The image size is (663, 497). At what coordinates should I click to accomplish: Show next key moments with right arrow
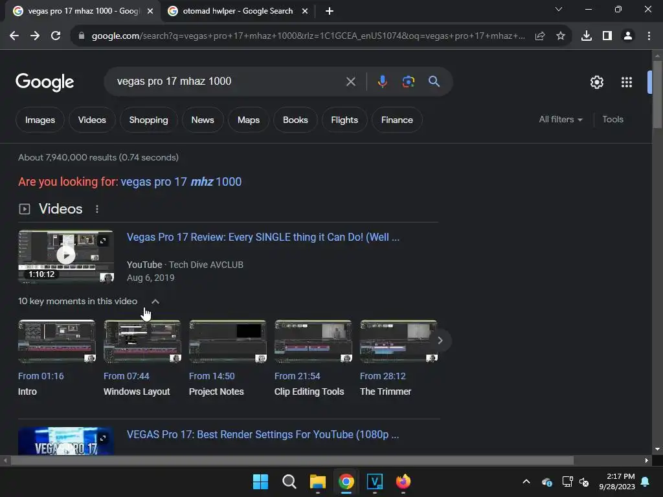click(x=440, y=340)
